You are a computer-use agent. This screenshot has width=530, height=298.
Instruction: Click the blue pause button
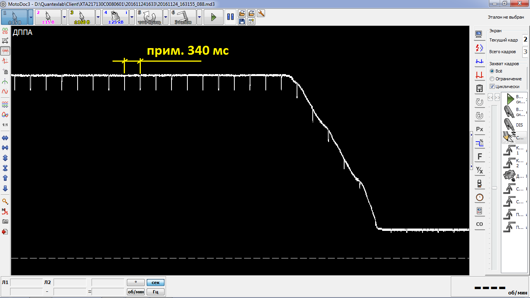(230, 17)
